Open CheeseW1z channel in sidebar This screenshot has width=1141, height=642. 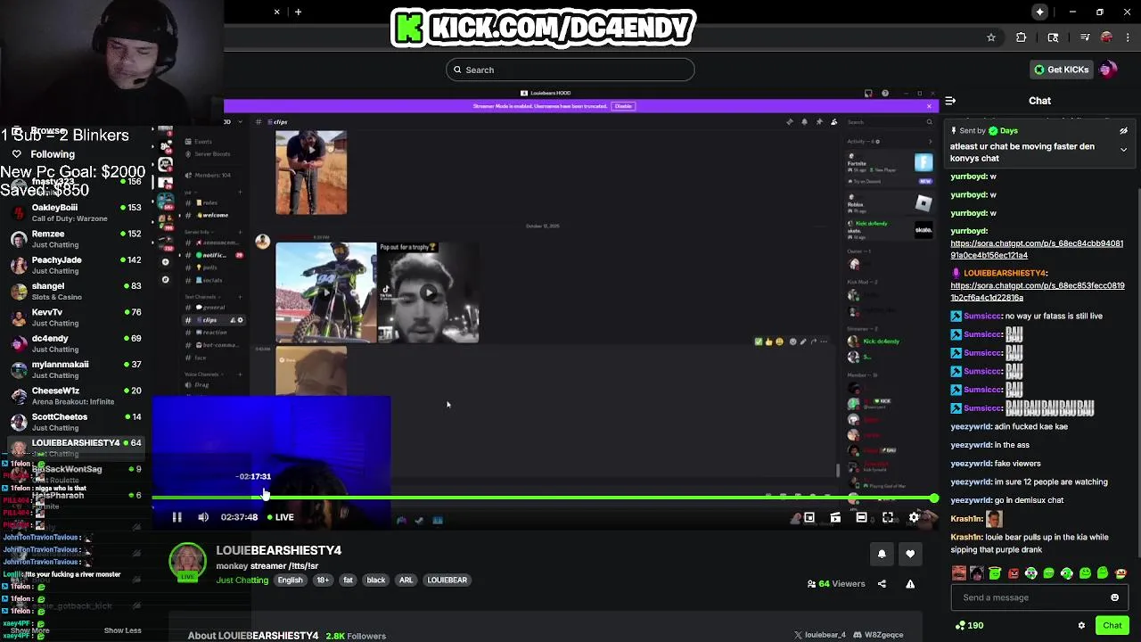click(76, 396)
